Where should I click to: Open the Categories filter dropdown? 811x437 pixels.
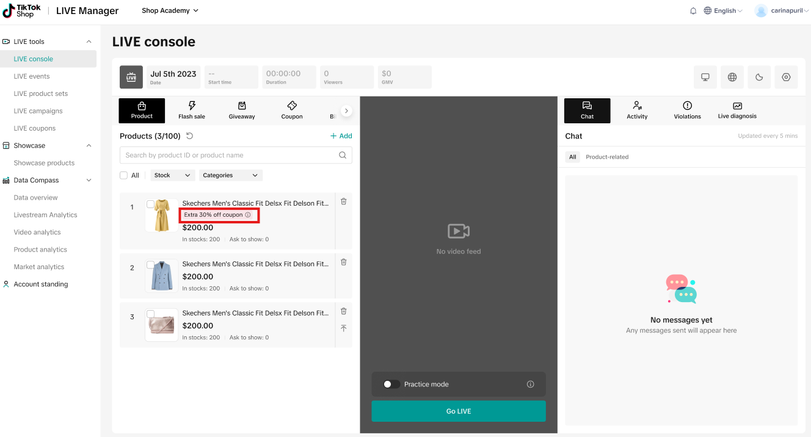[x=230, y=175]
